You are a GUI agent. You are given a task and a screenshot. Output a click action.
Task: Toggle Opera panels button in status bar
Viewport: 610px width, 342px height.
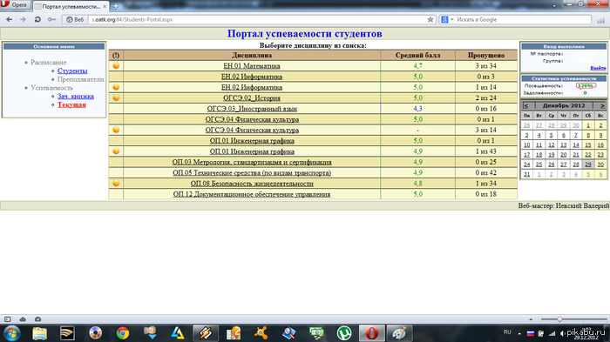pos(7,319)
